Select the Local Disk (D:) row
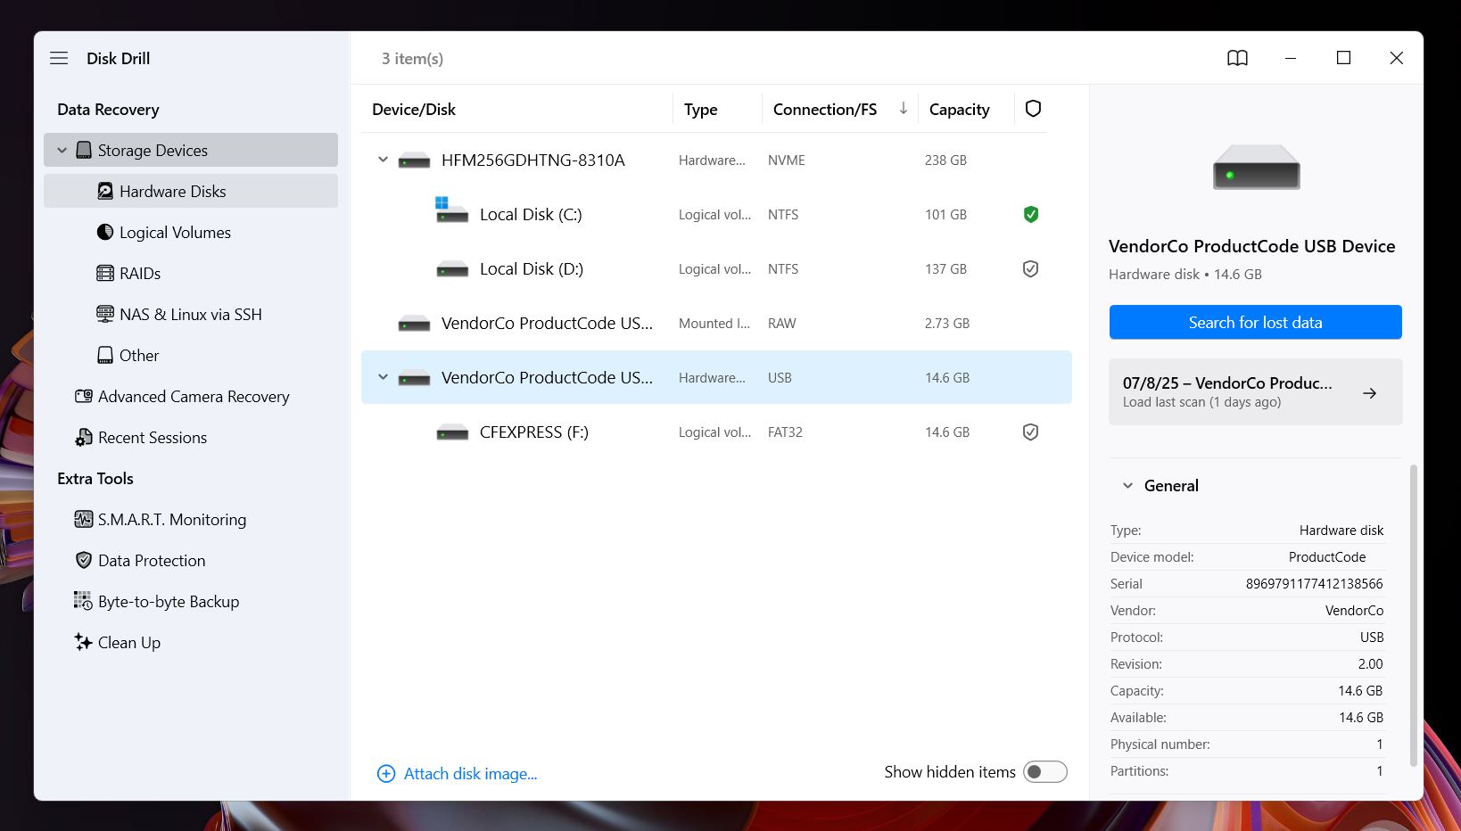 [716, 268]
